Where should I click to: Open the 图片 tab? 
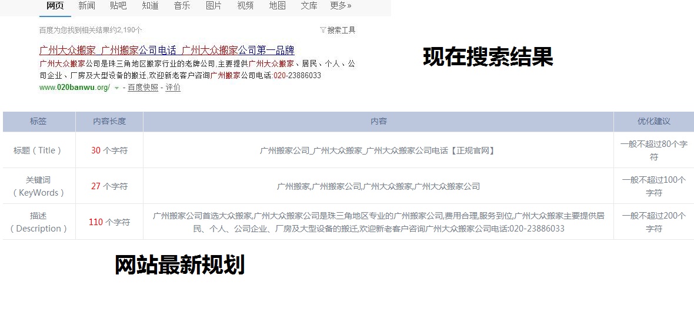coord(213,6)
